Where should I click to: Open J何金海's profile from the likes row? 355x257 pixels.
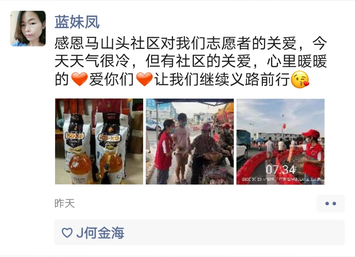(100, 233)
